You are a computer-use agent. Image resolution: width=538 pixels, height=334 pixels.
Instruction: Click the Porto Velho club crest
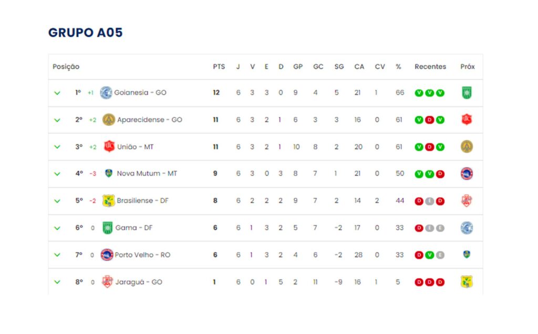107,255
